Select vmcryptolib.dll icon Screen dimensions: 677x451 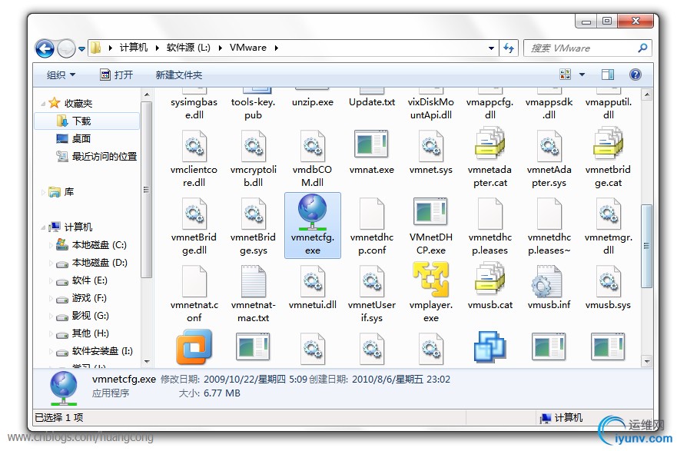(253, 145)
